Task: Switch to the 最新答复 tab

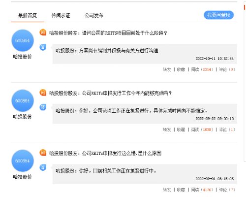Action: [x=28, y=15]
